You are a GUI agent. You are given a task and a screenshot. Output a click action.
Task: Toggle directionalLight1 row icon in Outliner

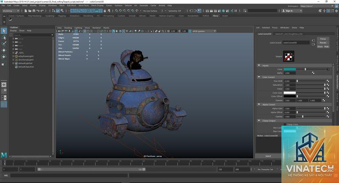[x=16, y=60]
